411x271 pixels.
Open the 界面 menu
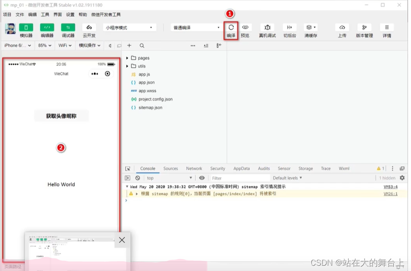pyautogui.click(x=58, y=15)
